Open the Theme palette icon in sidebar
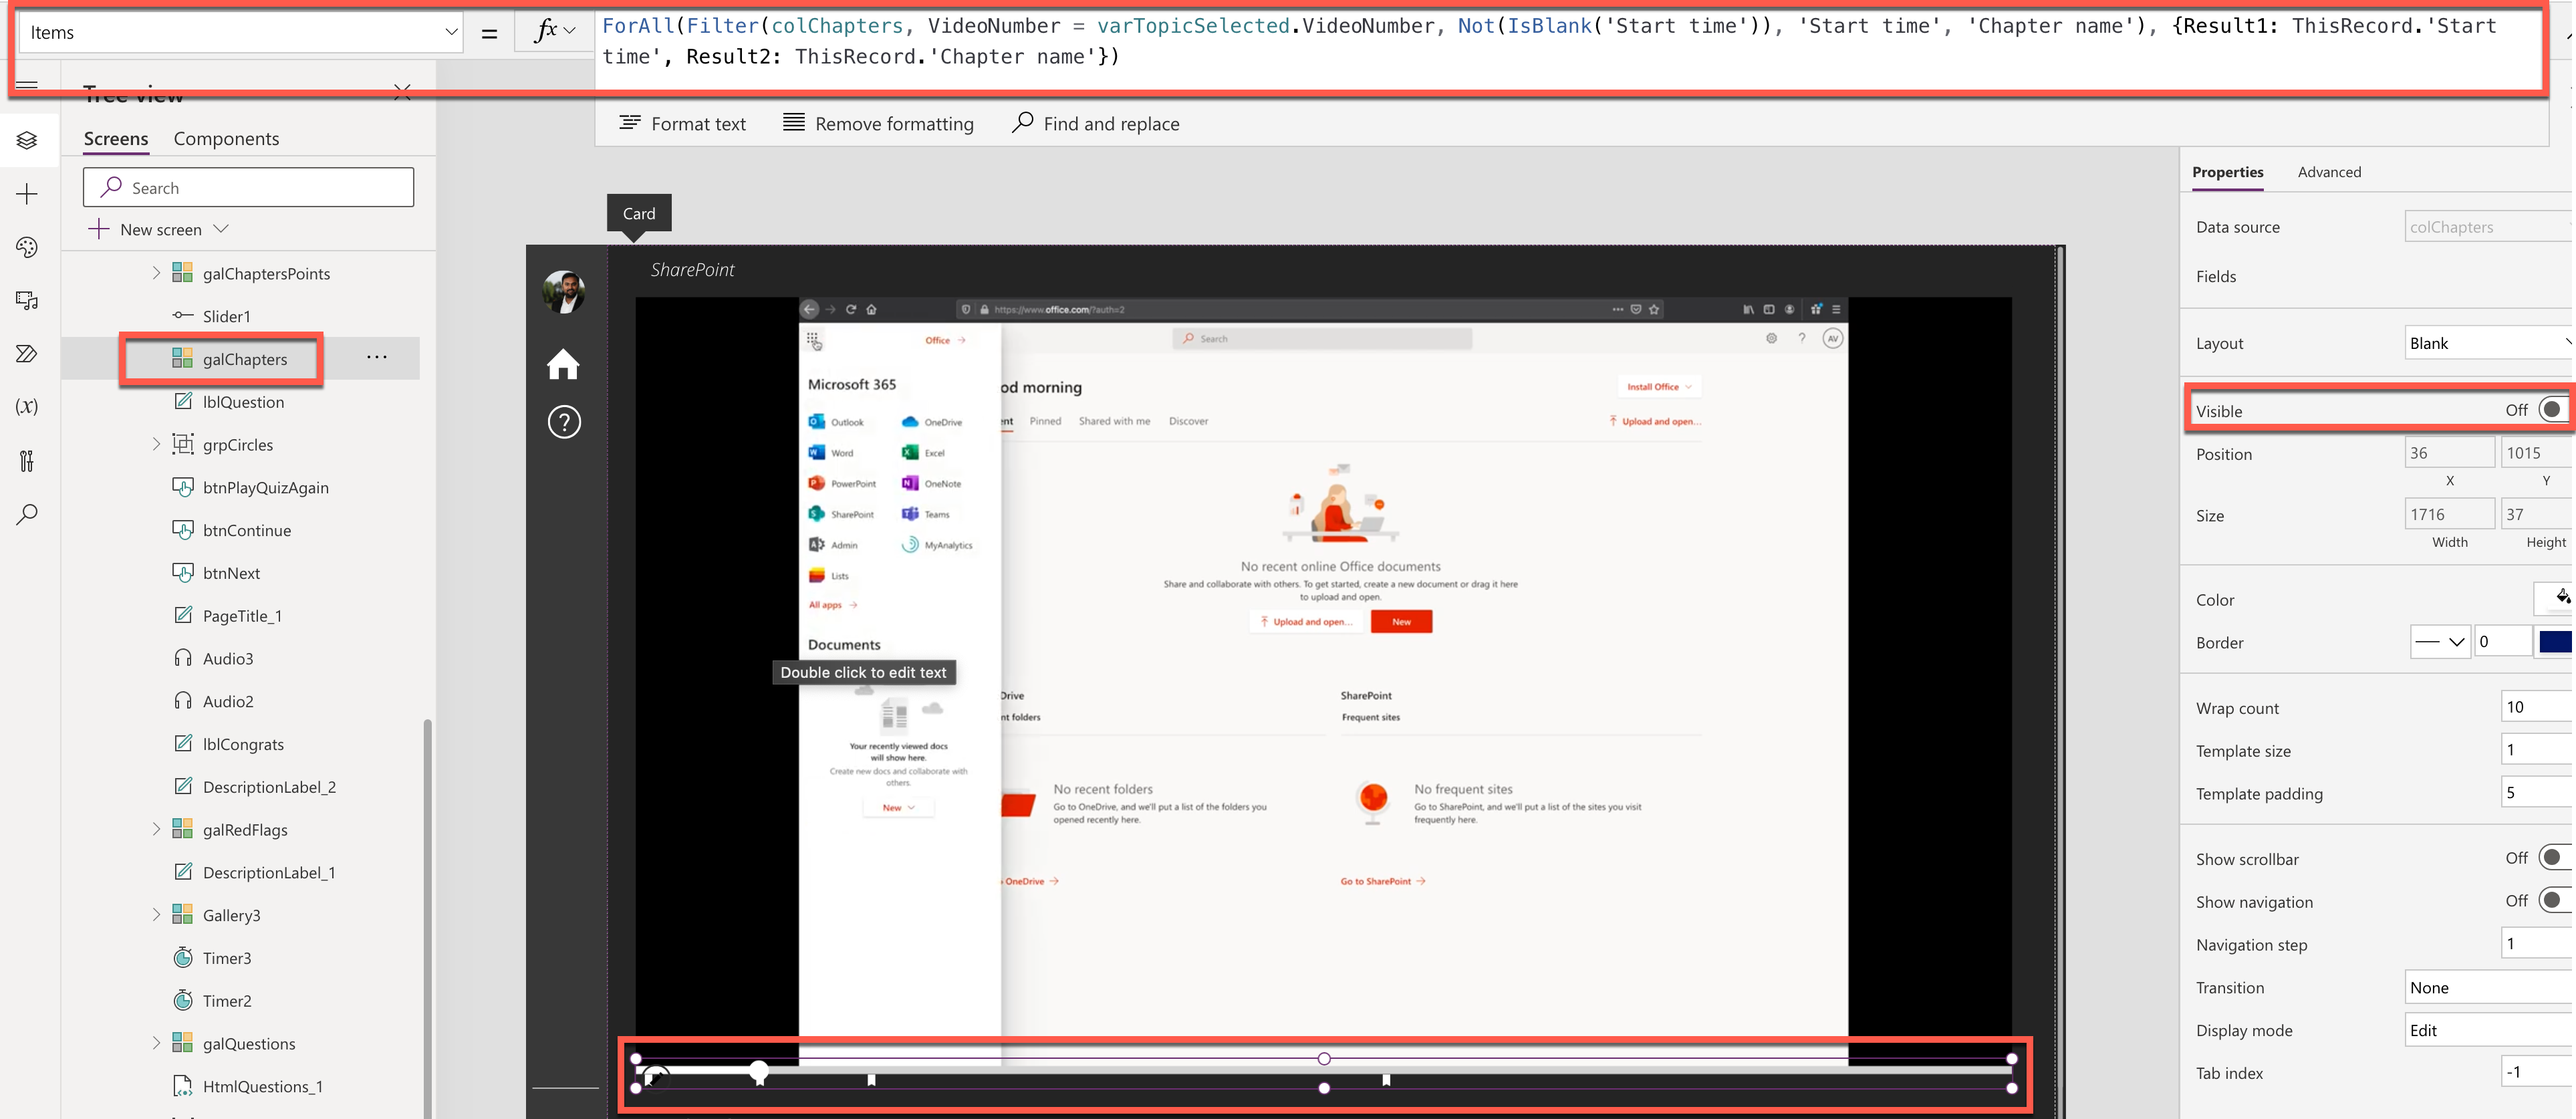The height and width of the screenshot is (1119, 2576). coord(27,247)
